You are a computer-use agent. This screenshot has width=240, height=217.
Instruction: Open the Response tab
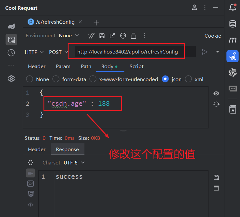pos(67,150)
